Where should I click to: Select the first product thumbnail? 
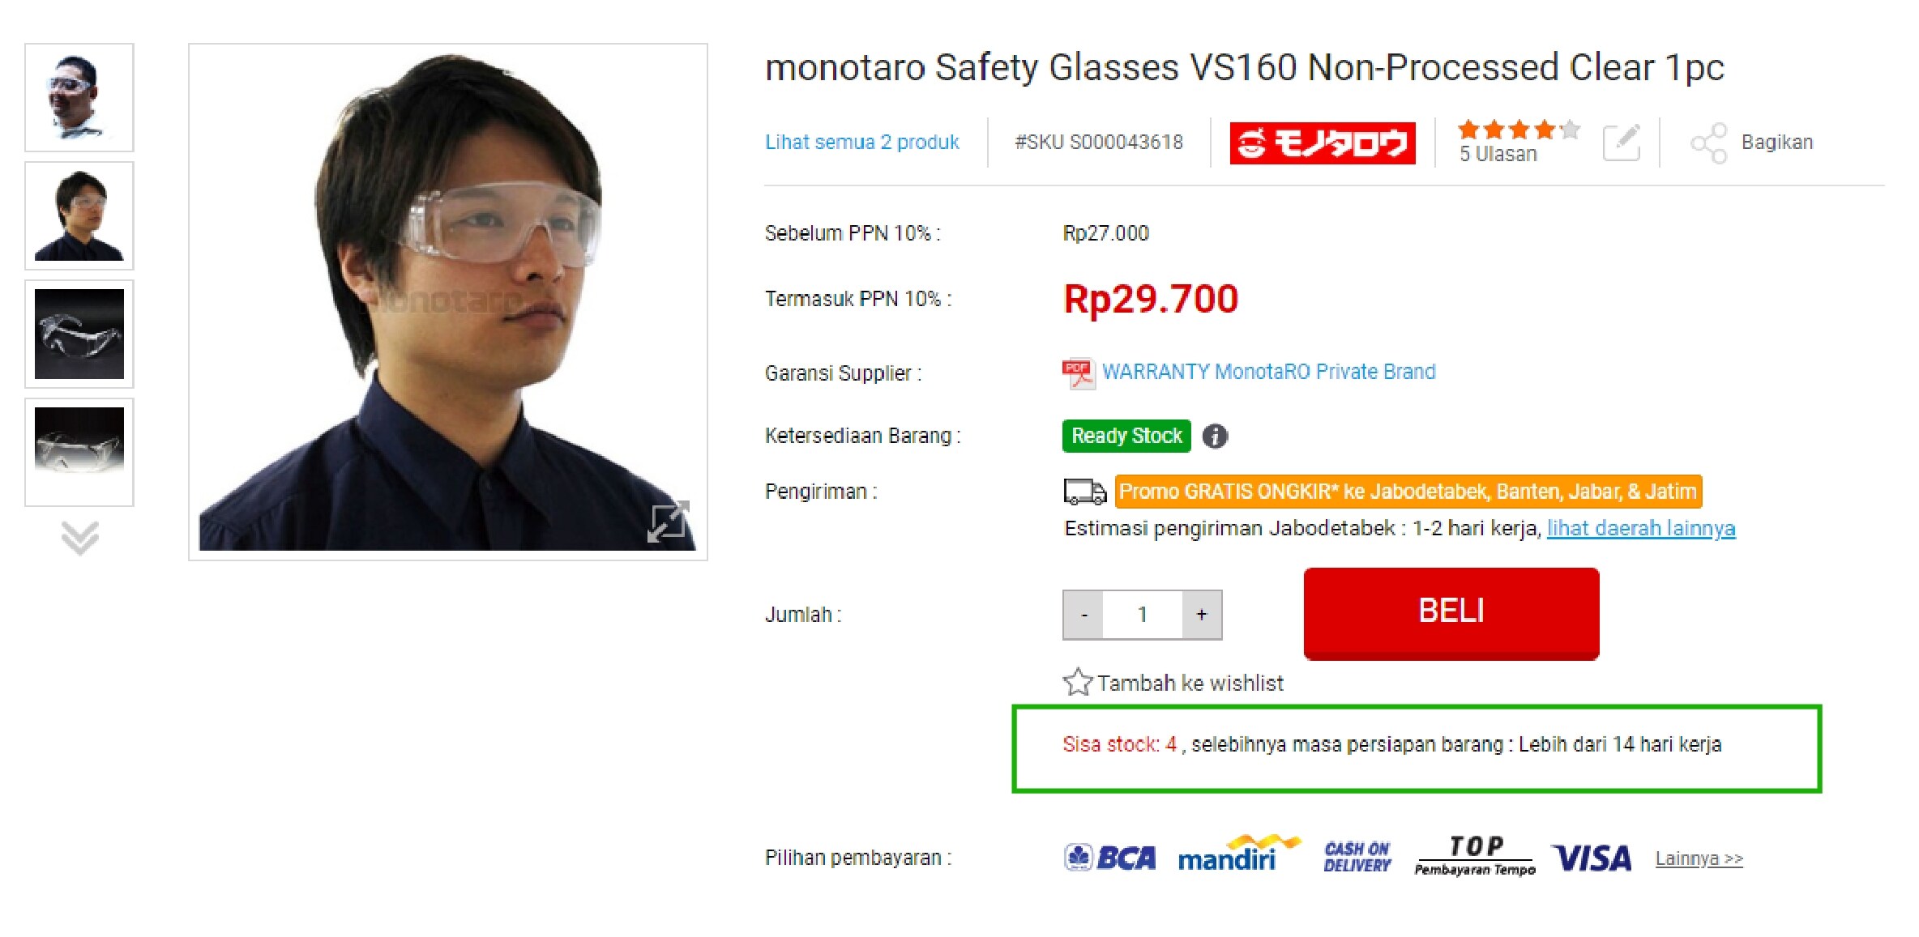79,97
